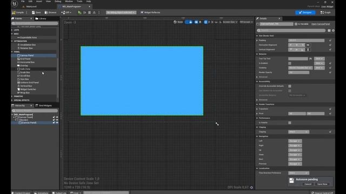346x194 pixels.
Task: Open the Navigation Left dropdown
Action: click(295, 141)
